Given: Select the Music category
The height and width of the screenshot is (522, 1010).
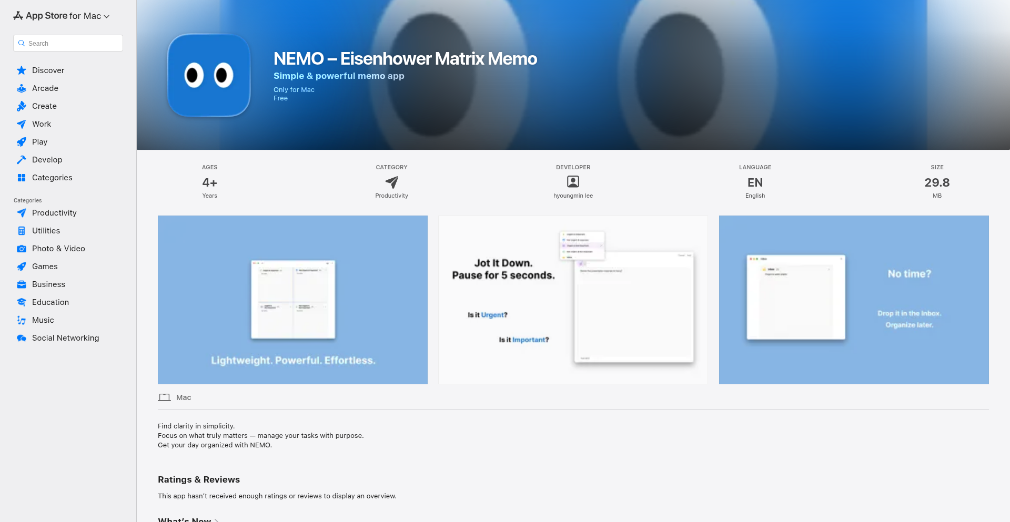Looking at the screenshot, I should (x=43, y=320).
